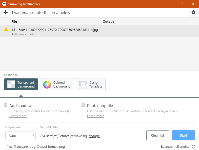Viewport: 199px width, 150px height.
Task: Click the yellow warning icon on the file
Action: 6,29
